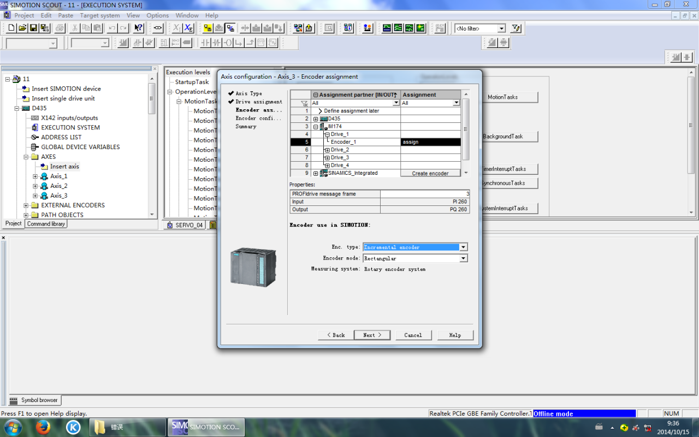Image resolution: width=699 pixels, height=437 pixels.
Task: Click the fourth green chart icon with star
Action: pyautogui.click(x=420, y=28)
